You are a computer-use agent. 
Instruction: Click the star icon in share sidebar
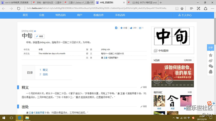(x=210, y=55)
